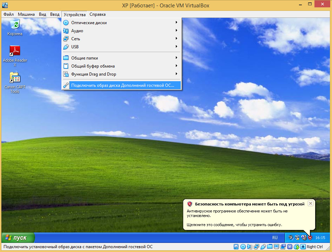Screen dimensions: 332x252
Task: Close the security warning balloon
Action: [x=310, y=203]
